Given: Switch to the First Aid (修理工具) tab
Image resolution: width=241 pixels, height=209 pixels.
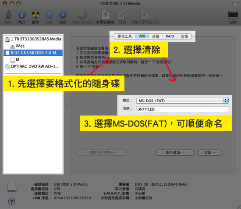Looking at the screenshot, I should (124, 36).
